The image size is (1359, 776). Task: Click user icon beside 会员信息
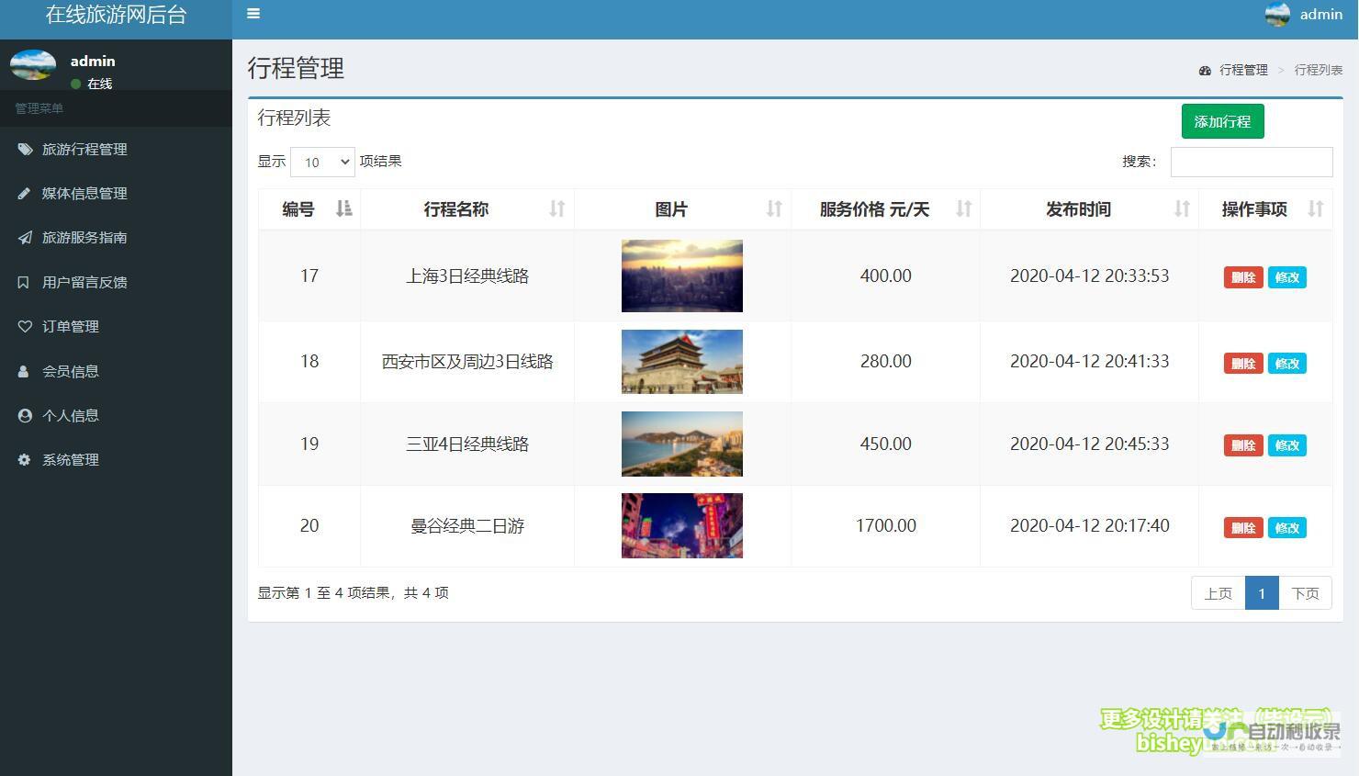24,371
